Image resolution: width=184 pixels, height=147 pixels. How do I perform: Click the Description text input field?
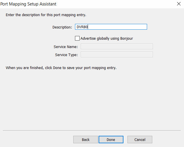(111, 27)
